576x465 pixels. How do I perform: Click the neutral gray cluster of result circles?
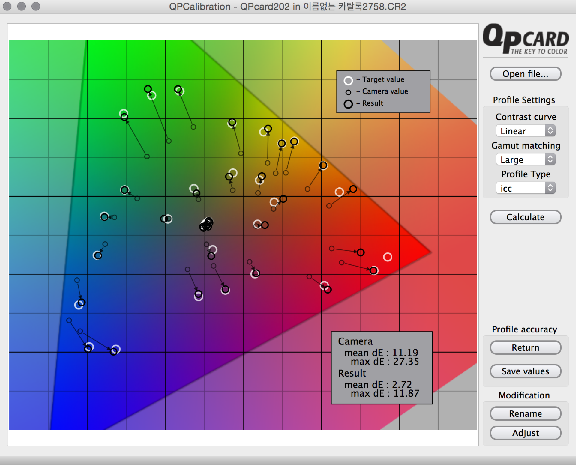click(206, 224)
